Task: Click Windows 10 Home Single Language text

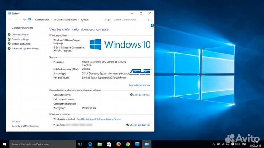Action: click(66, 42)
